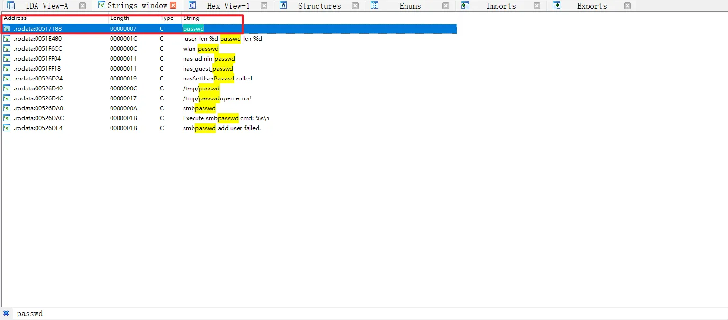Click address .rodata:0051E480
This screenshot has height=320, width=728.
point(37,39)
